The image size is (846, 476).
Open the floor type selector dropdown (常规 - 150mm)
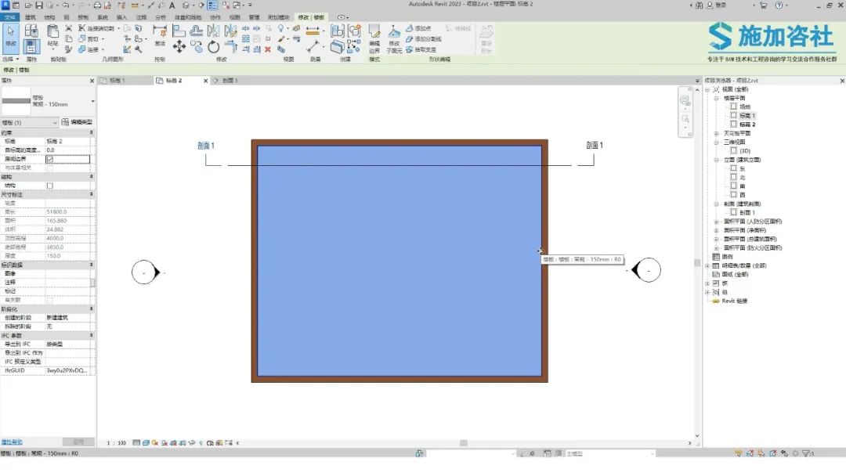(92, 101)
